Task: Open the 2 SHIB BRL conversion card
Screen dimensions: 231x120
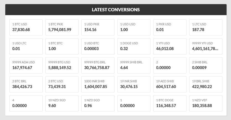Action: 206,65
